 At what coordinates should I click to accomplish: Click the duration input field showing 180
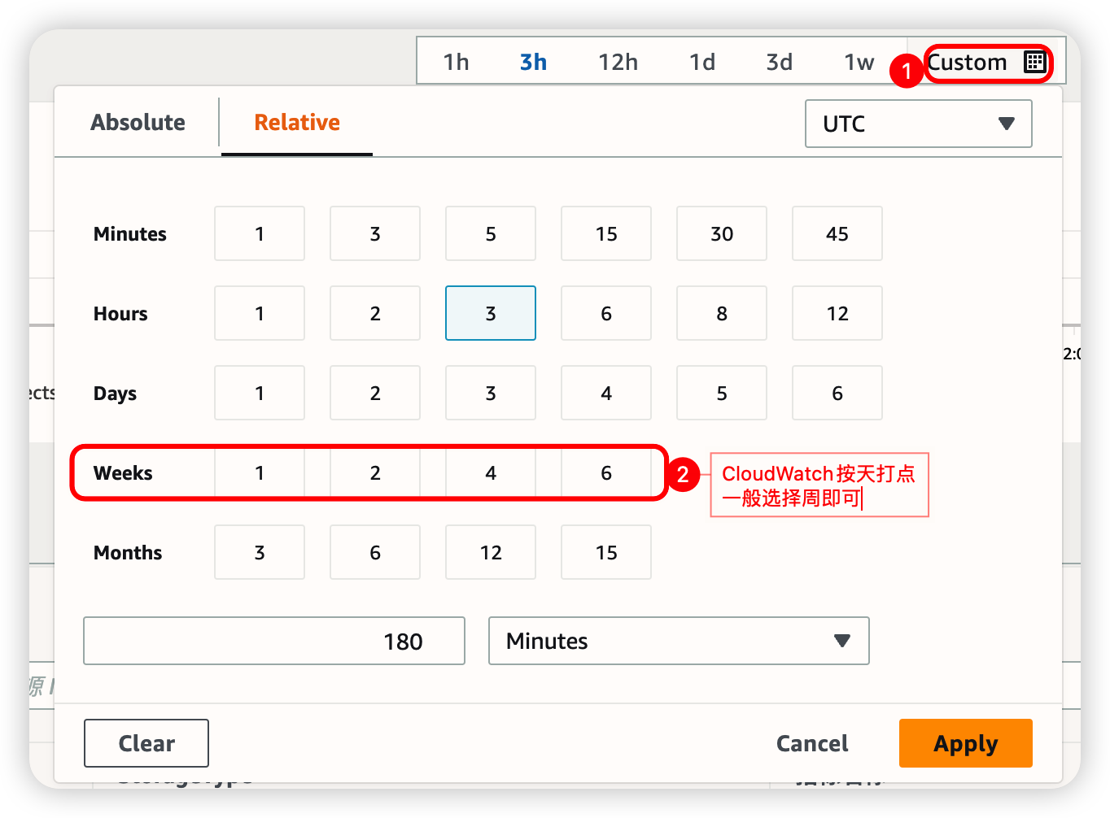273,641
